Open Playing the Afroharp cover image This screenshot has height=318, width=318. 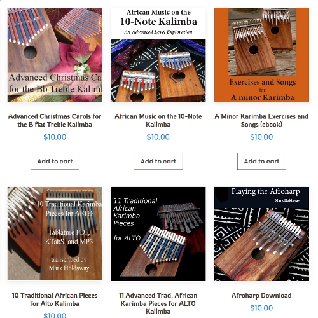pos(261,234)
